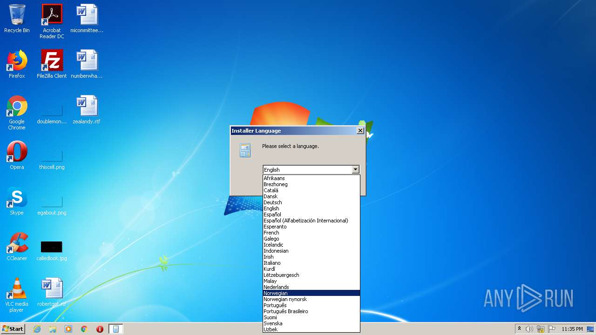Select Kurdî language option
Screen dimensions: 596x335
pyautogui.click(x=312, y=269)
